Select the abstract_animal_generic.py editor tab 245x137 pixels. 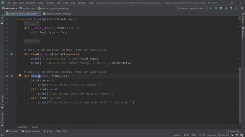(23, 14)
